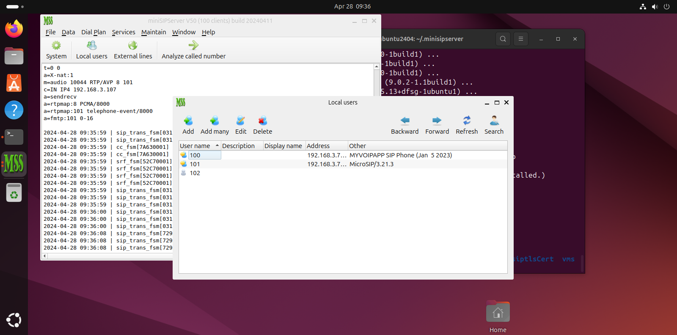Open clock Apr 28 09:36 in top bar
The width and height of the screenshot is (677, 335).
point(352,6)
